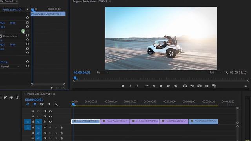Open Full playback resolution dropdown
This screenshot has height=141, width=251.
(215, 72)
